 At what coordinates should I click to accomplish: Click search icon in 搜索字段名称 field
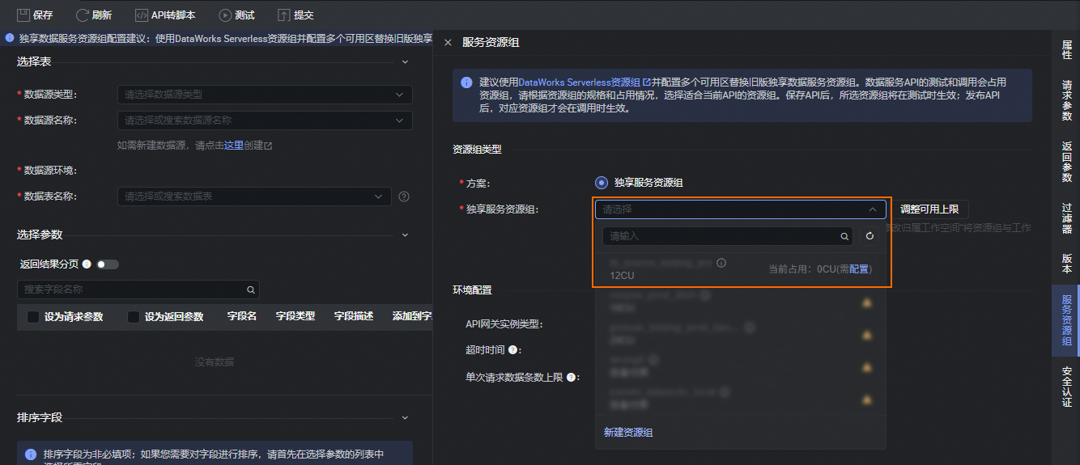point(251,290)
